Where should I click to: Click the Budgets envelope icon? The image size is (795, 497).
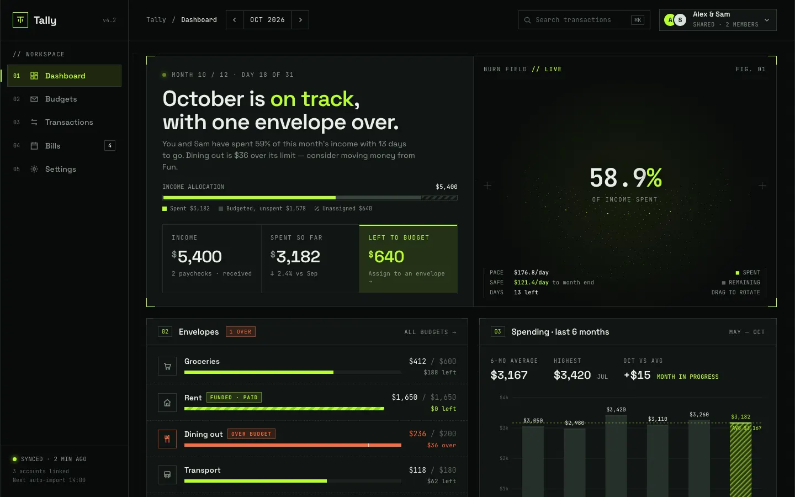pos(34,99)
